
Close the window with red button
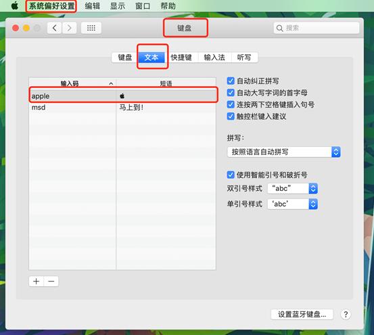click(16, 28)
